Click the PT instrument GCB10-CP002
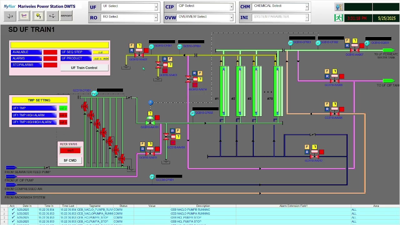 coord(193,113)
